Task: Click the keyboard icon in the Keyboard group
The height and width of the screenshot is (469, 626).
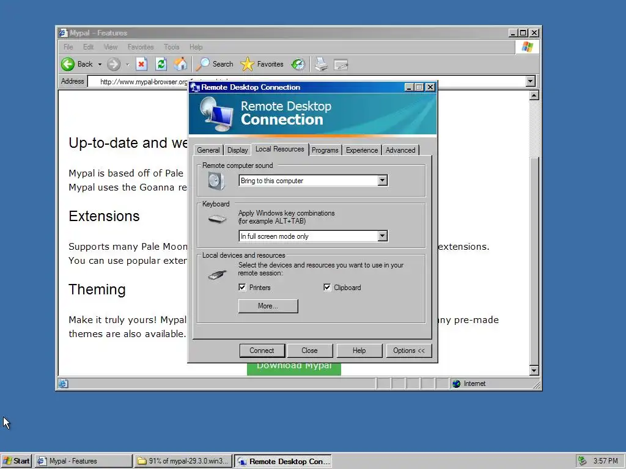Action: (217, 219)
